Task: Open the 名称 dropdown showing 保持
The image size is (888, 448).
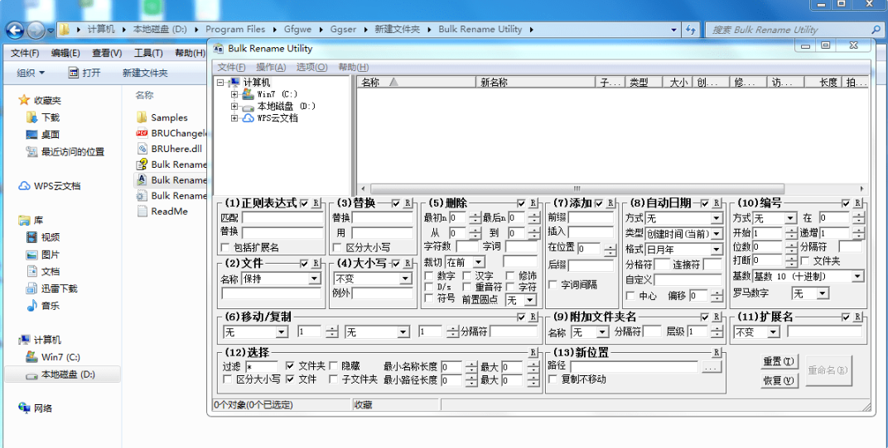Action: coord(315,279)
